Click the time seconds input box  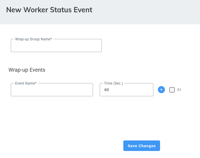point(127,90)
